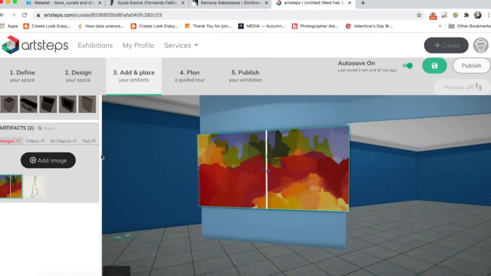Open the MEDIA — Autumn bookmark
Viewport: 491px width, 276px height.
tap(262, 26)
